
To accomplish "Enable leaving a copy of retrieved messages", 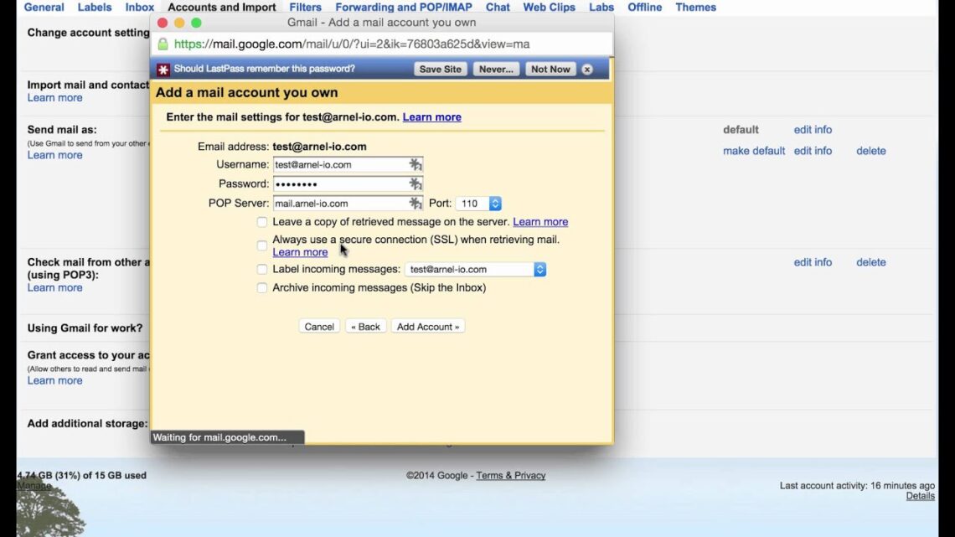I will coord(262,222).
